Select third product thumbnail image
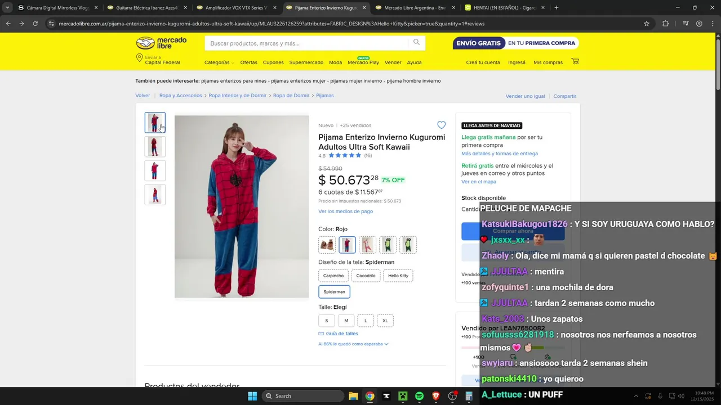The image size is (721, 405). point(155,170)
